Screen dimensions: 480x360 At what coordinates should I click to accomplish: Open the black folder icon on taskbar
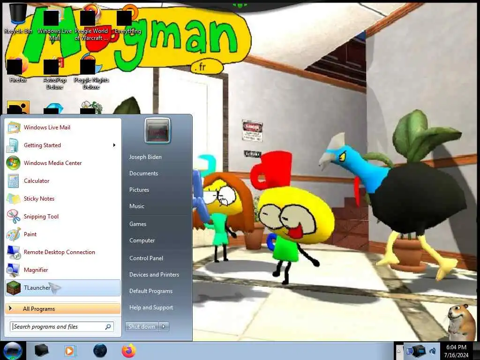point(41,351)
